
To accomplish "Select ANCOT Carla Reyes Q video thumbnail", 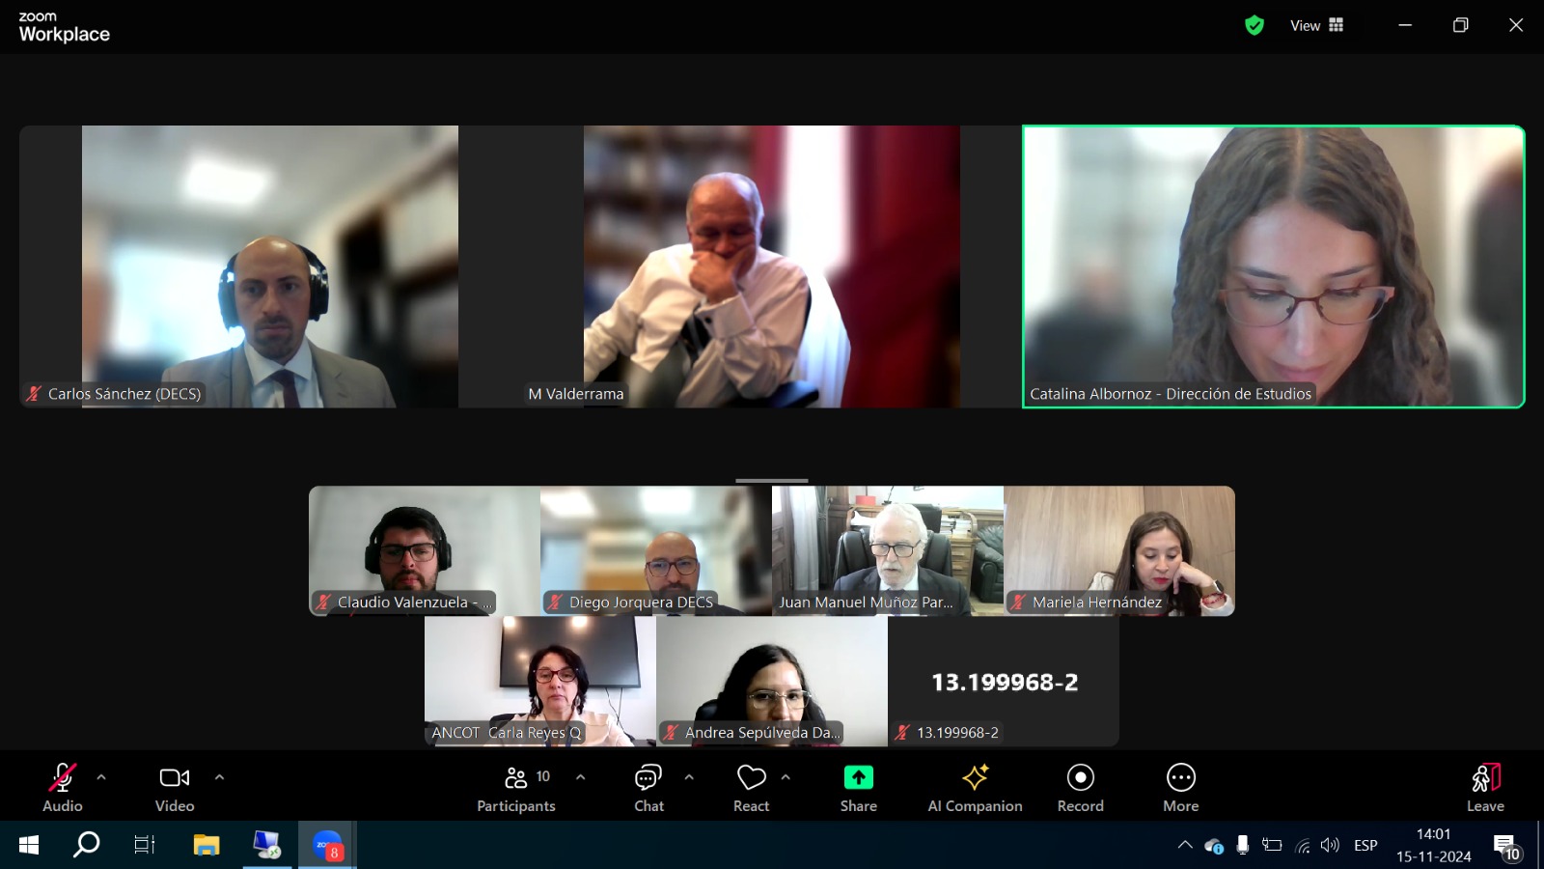I will click(540, 681).
